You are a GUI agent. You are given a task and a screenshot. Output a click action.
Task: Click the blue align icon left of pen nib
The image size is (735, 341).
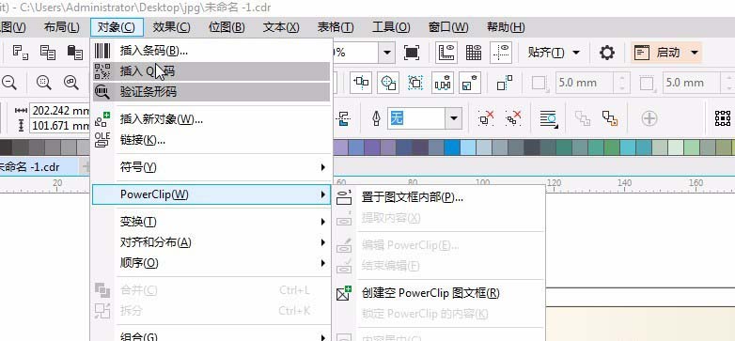tap(344, 118)
